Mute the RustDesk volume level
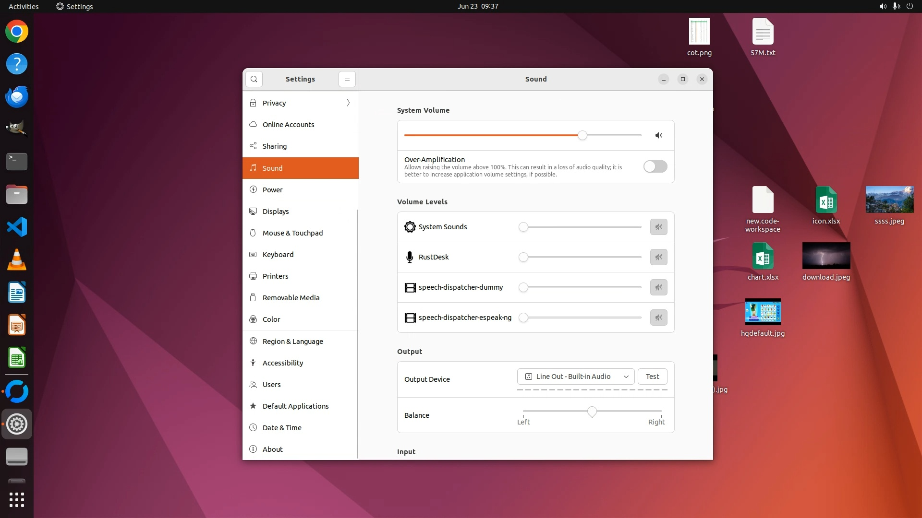The width and height of the screenshot is (922, 518). point(658,257)
